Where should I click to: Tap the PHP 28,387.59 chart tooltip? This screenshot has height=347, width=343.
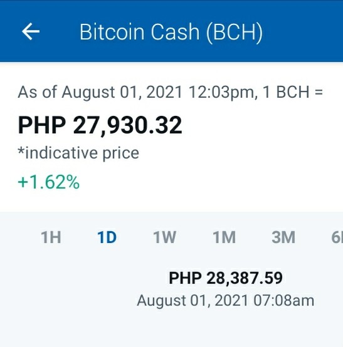(x=226, y=277)
